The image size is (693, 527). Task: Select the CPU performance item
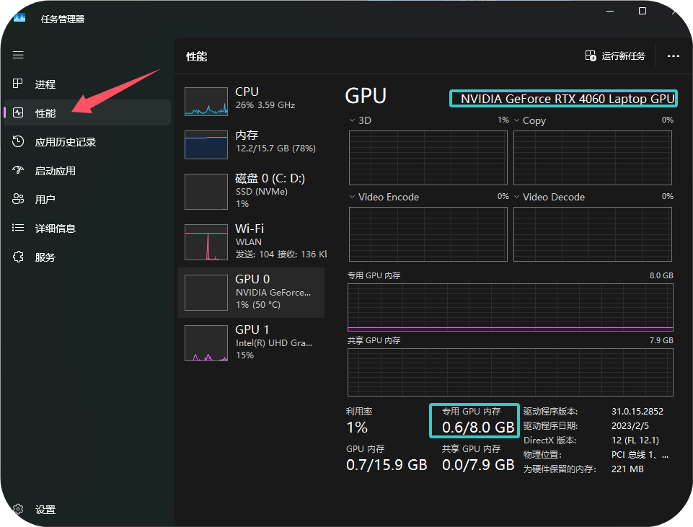tap(251, 102)
